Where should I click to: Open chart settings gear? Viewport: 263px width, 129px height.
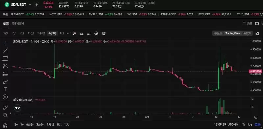(x=96, y=33)
